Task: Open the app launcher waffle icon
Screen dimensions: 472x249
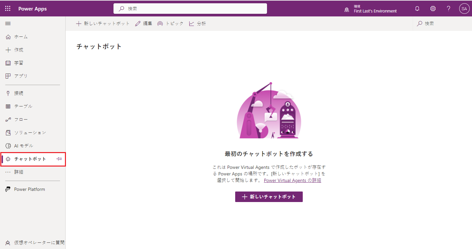Action: coord(8,9)
